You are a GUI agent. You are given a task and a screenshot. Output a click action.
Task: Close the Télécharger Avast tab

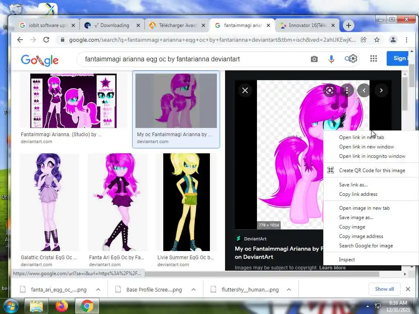pyautogui.click(x=203, y=25)
